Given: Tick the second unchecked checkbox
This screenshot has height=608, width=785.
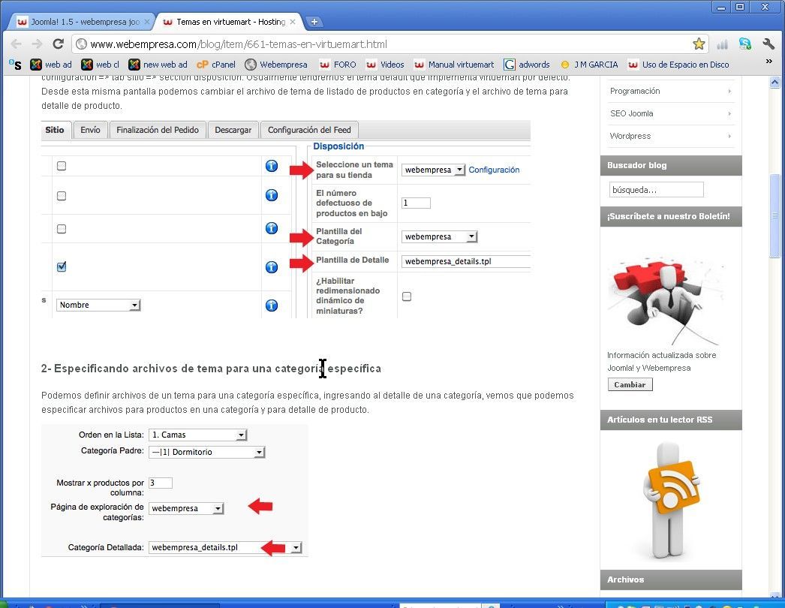Looking at the screenshot, I should (x=62, y=196).
